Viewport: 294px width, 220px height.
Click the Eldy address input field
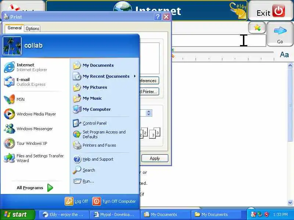click(x=219, y=40)
